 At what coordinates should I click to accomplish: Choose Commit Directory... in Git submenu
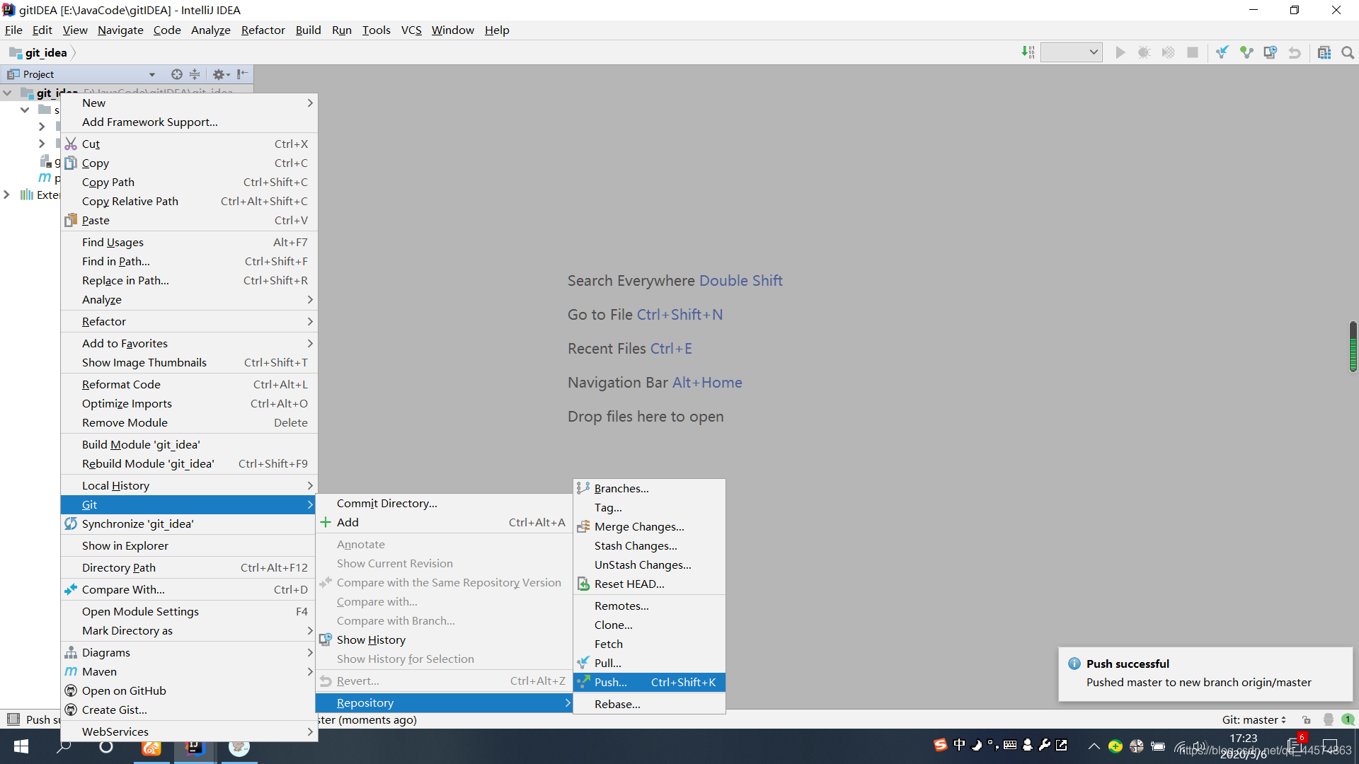444,503
